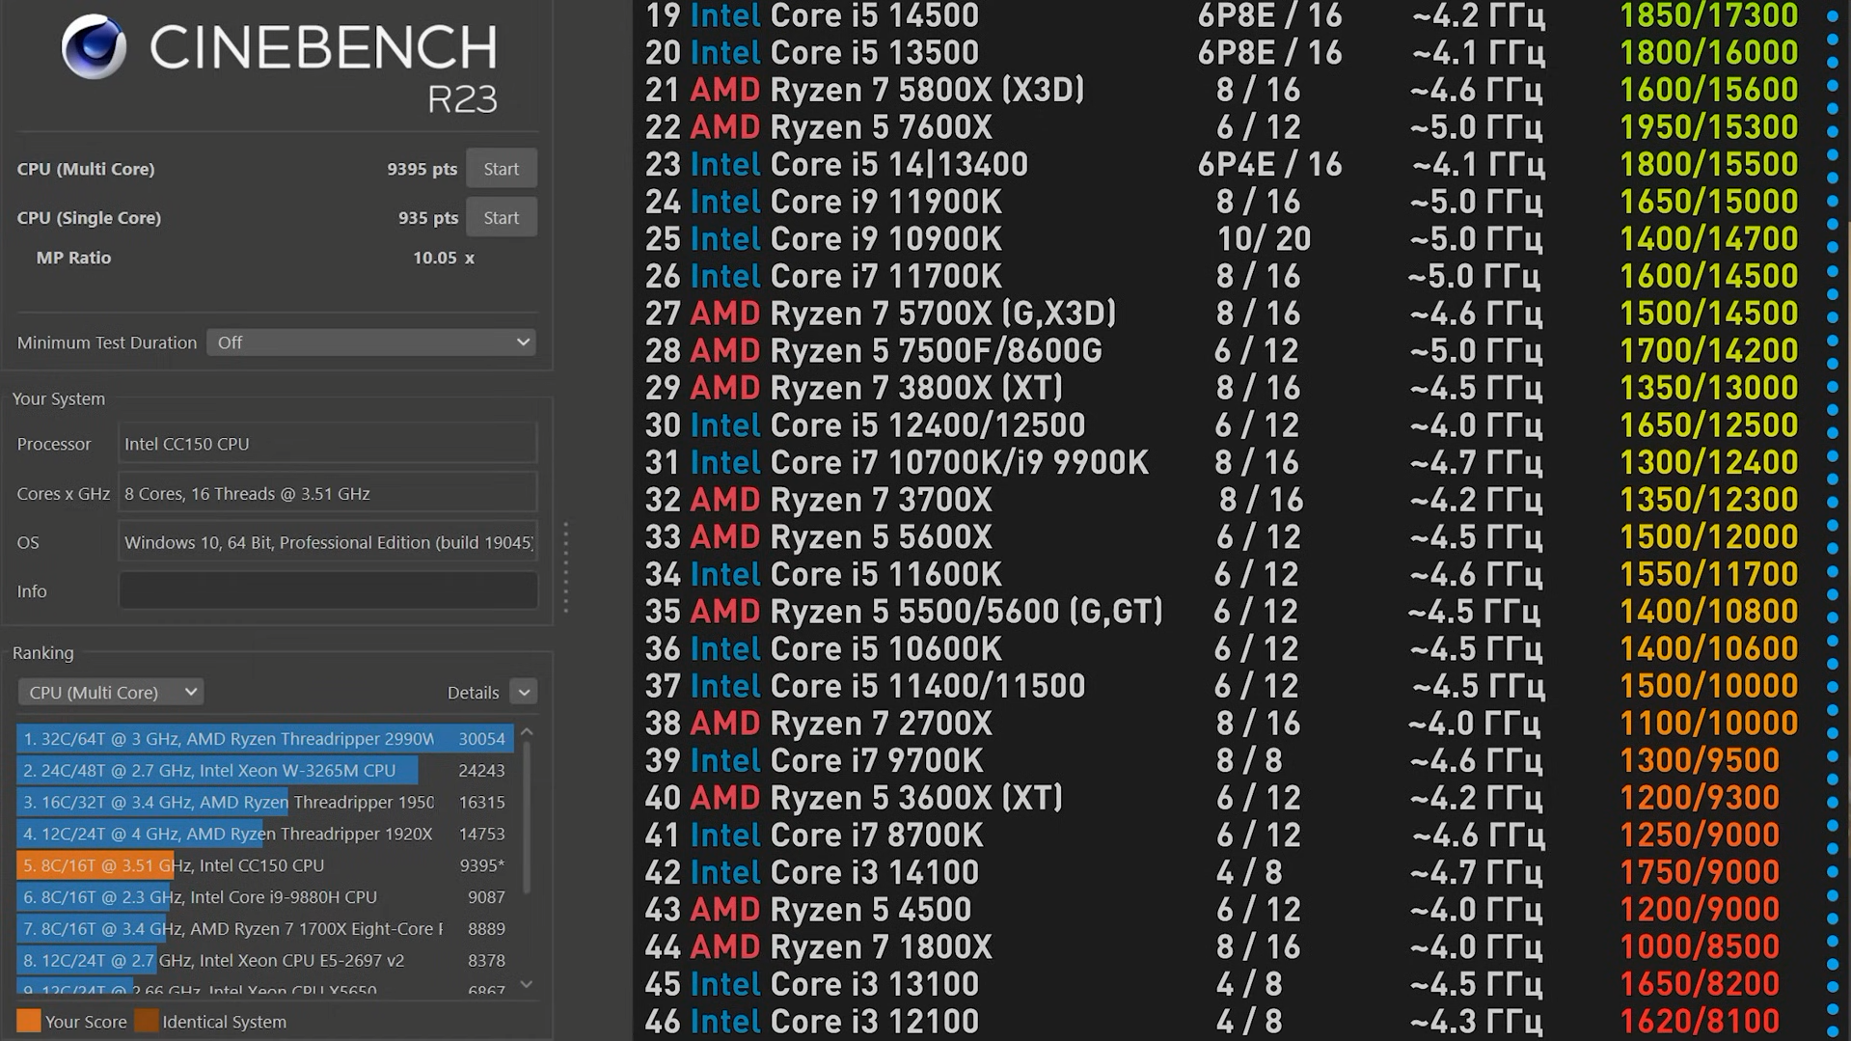Click the Core i3 14100 name
The image size is (1851, 1041).
pyautogui.click(x=874, y=873)
